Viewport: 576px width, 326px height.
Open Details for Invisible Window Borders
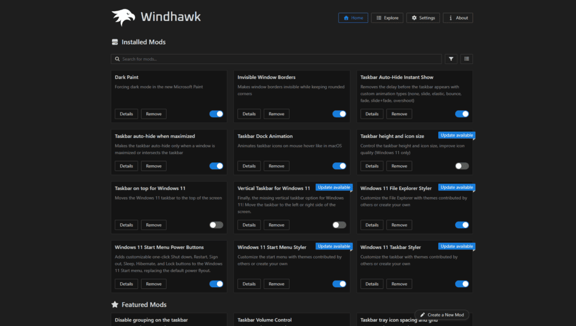(x=249, y=114)
